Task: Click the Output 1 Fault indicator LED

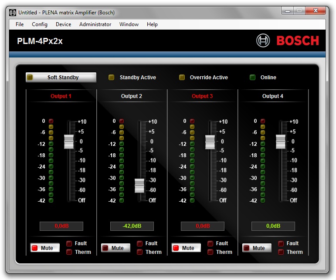Action: pyautogui.click(x=69, y=243)
